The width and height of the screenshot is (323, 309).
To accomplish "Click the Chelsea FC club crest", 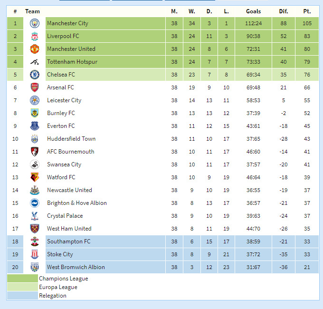I will click(x=35, y=75).
